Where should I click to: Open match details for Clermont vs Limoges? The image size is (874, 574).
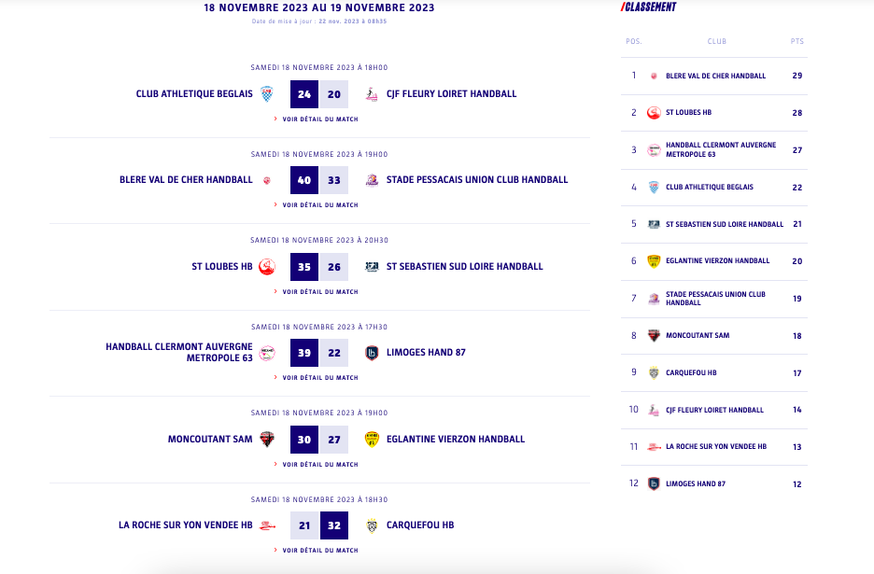point(319,378)
